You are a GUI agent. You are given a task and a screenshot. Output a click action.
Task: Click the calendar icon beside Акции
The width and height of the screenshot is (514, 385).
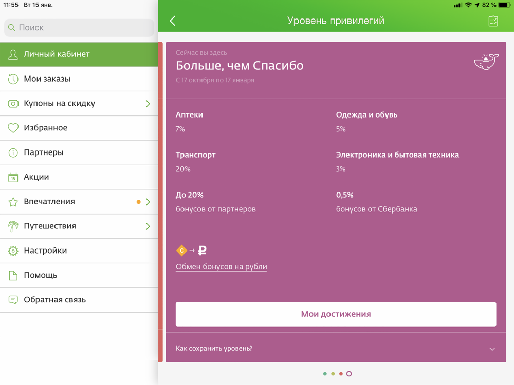13,177
